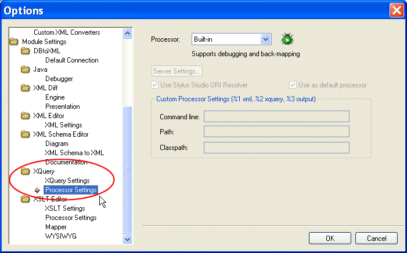Viewport: 407px width, 253px height.
Task: Click the DBtoXML folder icon
Action: click(26, 51)
